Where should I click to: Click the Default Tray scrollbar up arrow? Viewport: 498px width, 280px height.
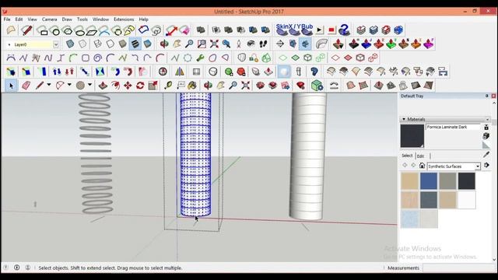pos(494,103)
